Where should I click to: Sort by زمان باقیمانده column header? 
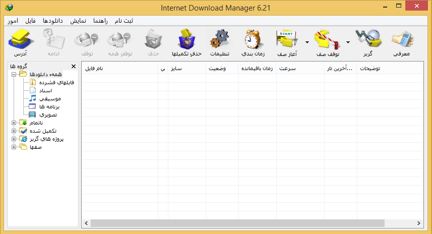(257, 69)
